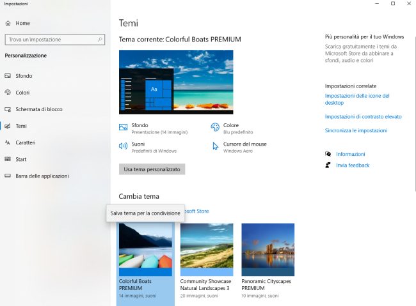The image size is (416, 306).
Task: Click the Cursore del mouse pointer icon
Action: tap(215, 146)
